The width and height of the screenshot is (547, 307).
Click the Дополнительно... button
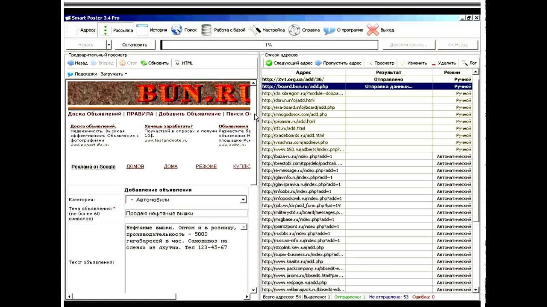tap(408, 45)
